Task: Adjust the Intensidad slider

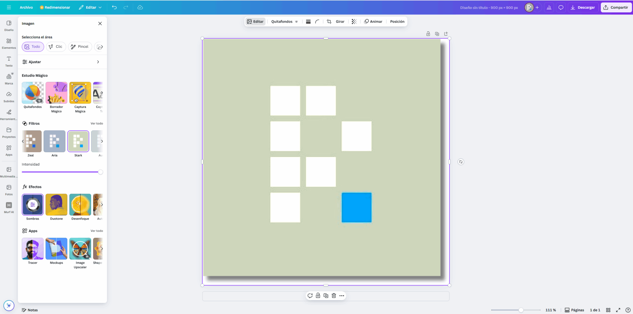Action: pyautogui.click(x=100, y=172)
